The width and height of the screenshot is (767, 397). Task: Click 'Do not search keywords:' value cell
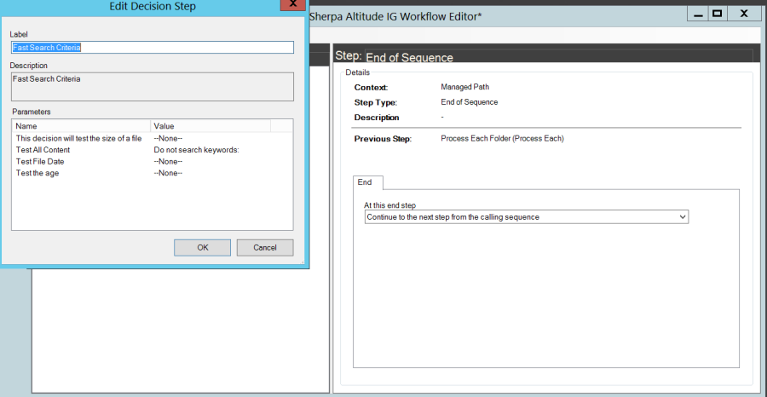[x=196, y=150]
